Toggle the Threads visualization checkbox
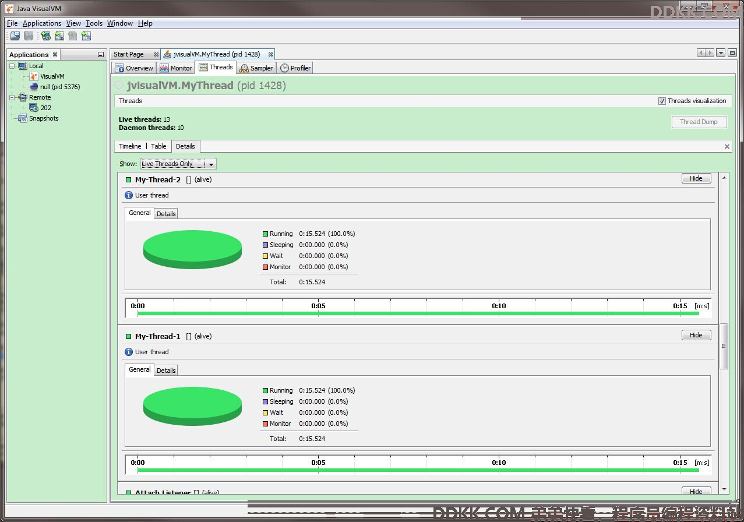This screenshot has width=744, height=522. pos(662,101)
